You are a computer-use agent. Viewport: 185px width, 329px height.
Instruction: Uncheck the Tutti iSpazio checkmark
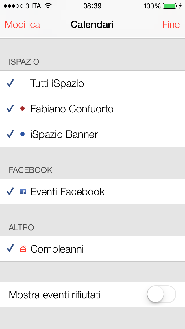pos(10,83)
